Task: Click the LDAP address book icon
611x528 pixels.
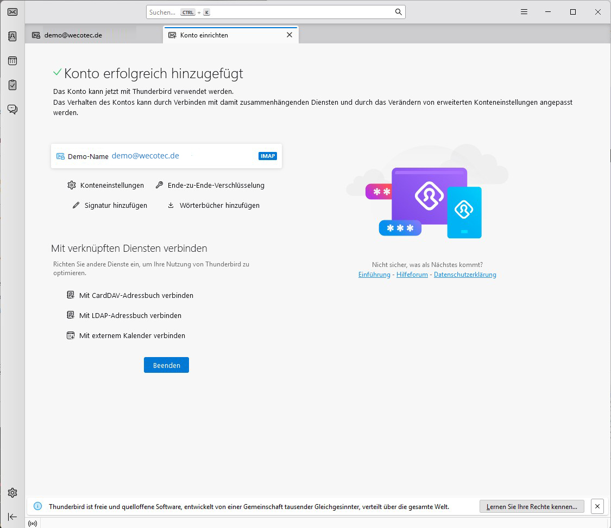Action: [71, 315]
